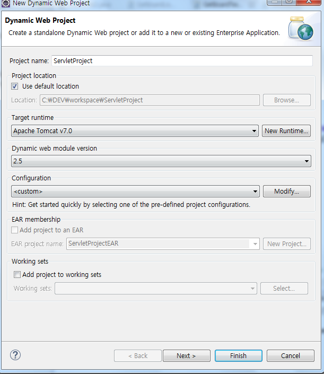This screenshot has height=374, width=324.
Task: Open the Target runtime dropdown
Action: pos(135,131)
